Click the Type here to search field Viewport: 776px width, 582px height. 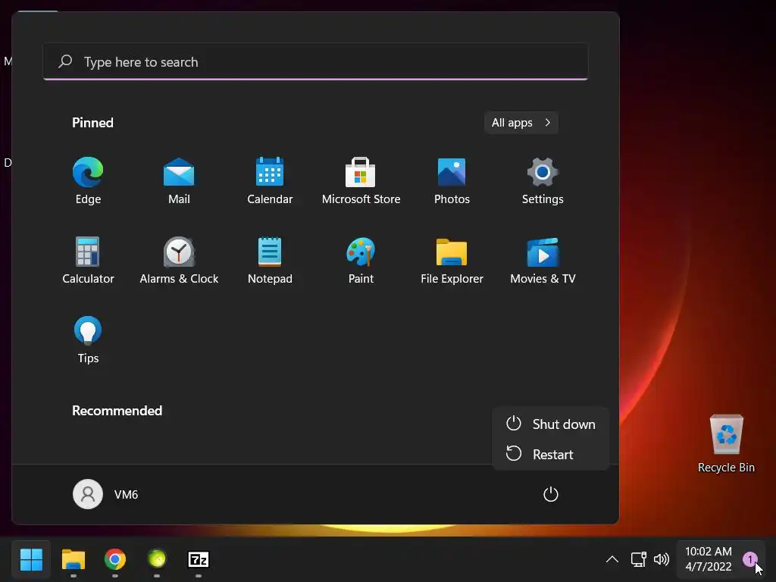point(315,62)
